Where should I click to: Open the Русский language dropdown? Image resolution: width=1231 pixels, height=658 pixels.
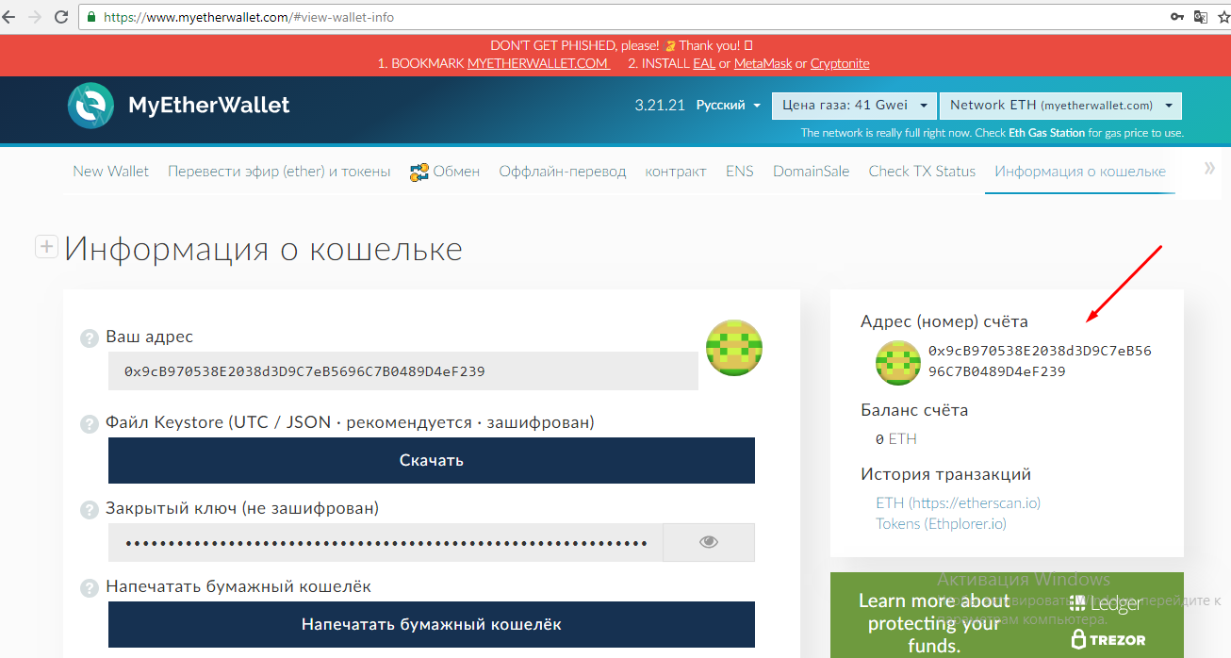coord(728,106)
